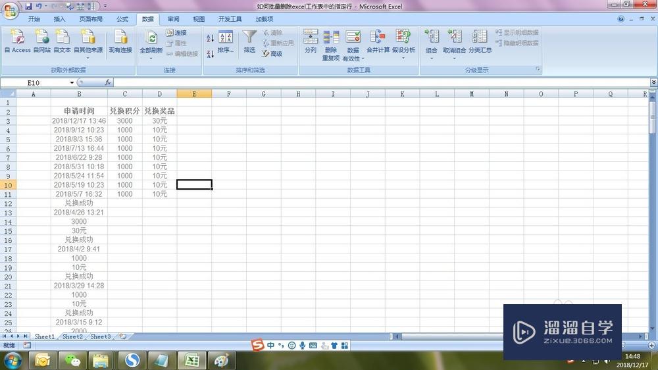Expand the formula bar

pos(653,82)
